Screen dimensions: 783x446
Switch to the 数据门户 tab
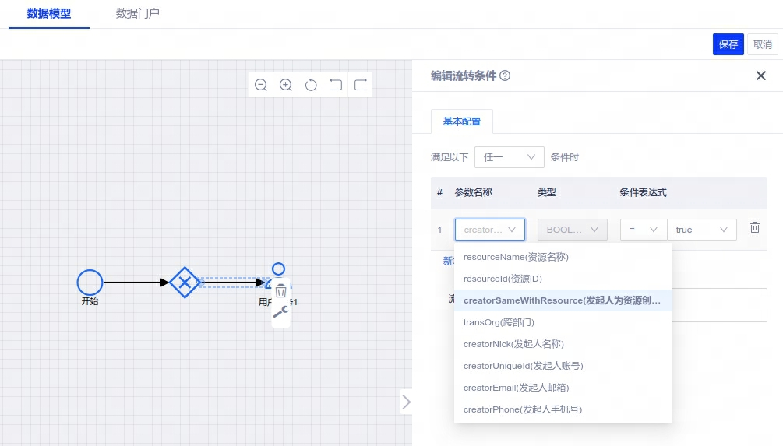138,14
